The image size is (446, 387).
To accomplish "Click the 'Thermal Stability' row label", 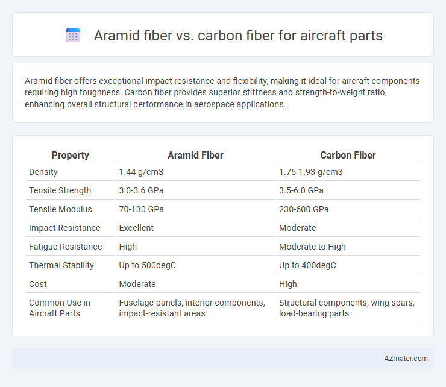I will [x=61, y=265].
